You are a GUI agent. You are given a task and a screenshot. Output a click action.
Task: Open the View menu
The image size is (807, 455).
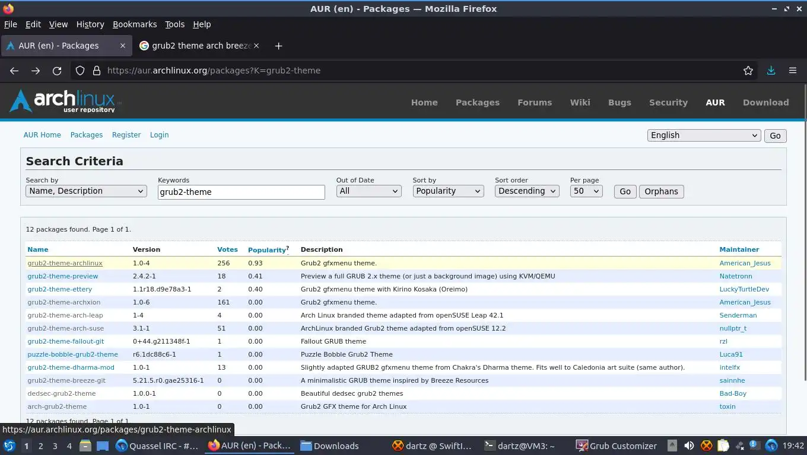pos(58,24)
